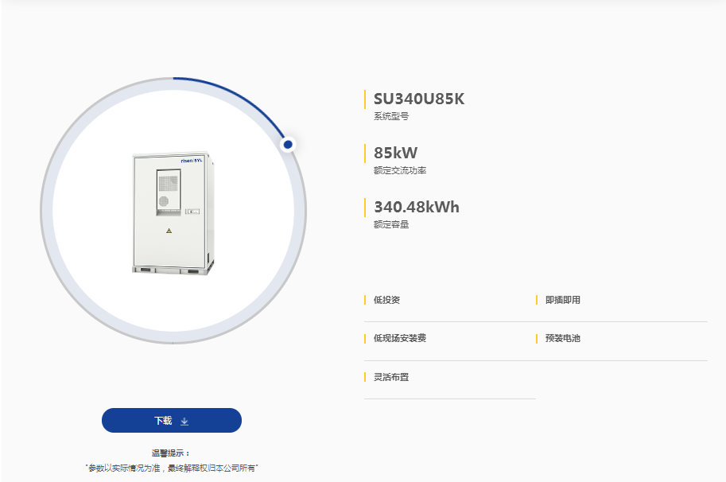Click the disclaimer text starting with 参数以实际情况为准
Viewport: 726px width, 482px height.
tap(171, 468)
